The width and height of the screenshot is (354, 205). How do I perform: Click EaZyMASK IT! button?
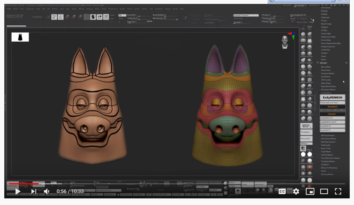click(x=332, y=126)
